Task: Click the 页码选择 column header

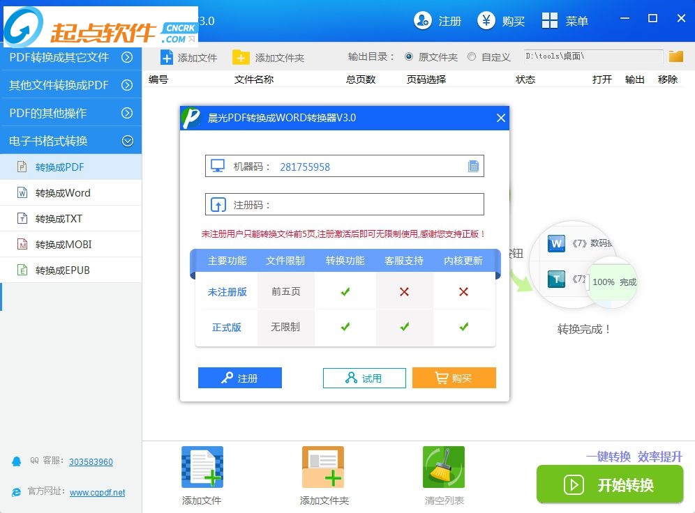Action: [x=426, y=79]
